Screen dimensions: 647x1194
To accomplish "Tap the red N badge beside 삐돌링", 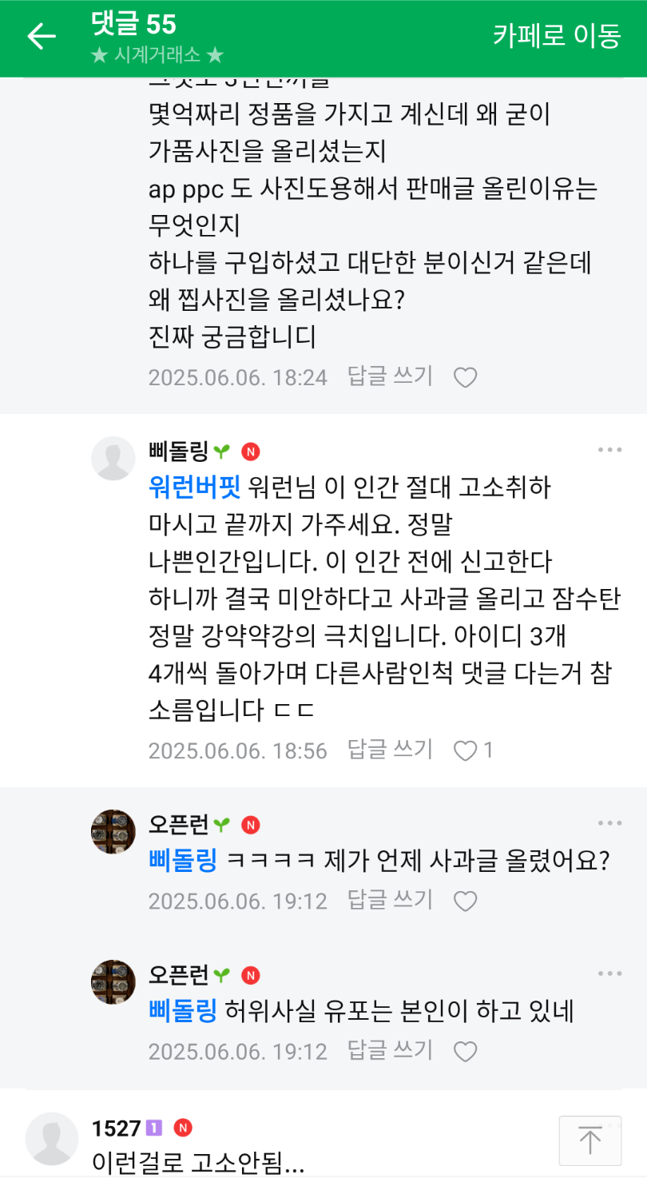I will click(x=250, y=452).
